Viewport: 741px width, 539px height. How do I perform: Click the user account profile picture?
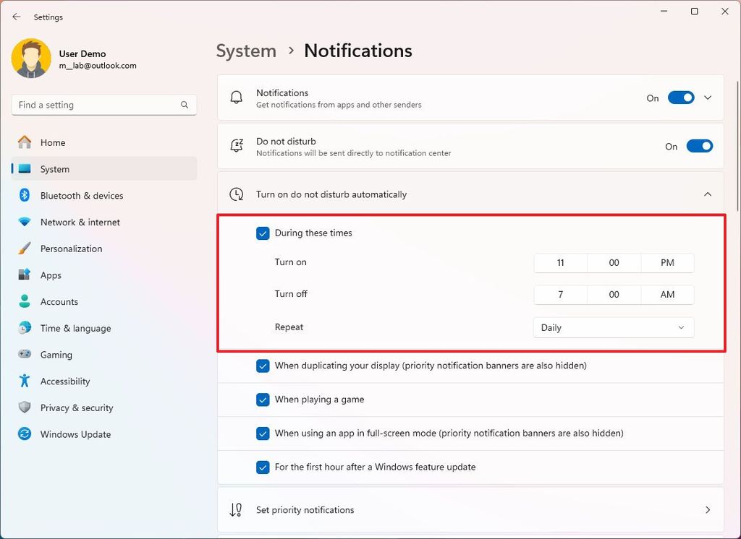(x=30, y=58)
